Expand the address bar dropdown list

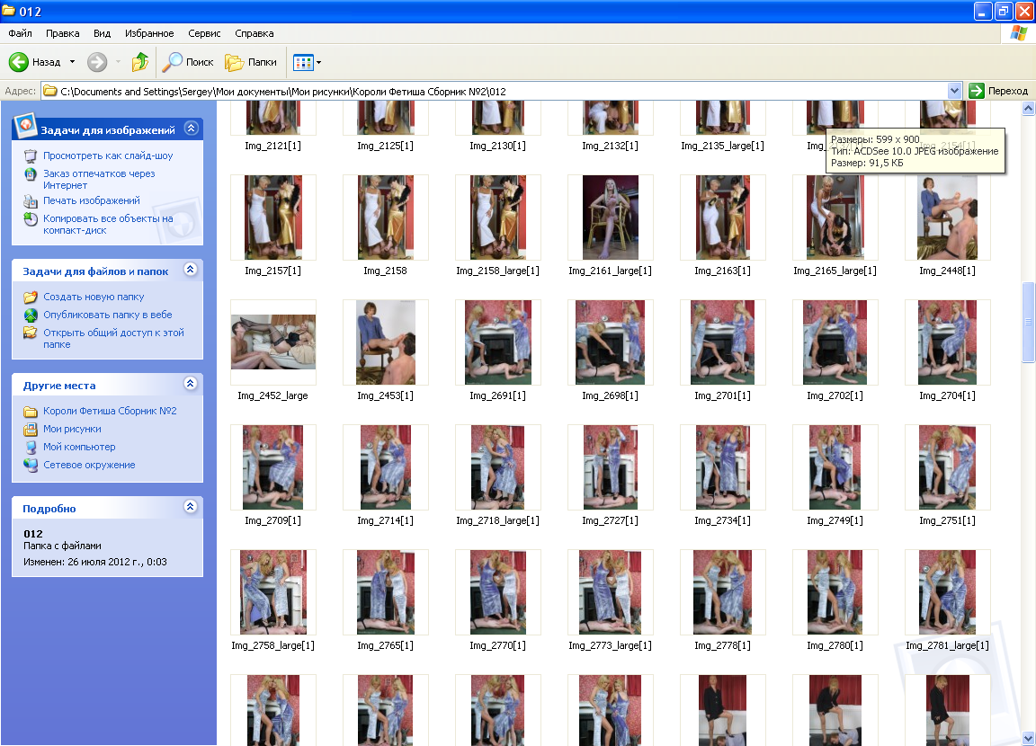point(954,91)
